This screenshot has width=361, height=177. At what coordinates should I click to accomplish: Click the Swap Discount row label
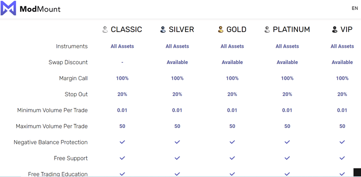[68, 62]
